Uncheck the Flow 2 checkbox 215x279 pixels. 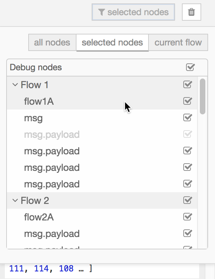pyautogui.click(x=187, y=200)
